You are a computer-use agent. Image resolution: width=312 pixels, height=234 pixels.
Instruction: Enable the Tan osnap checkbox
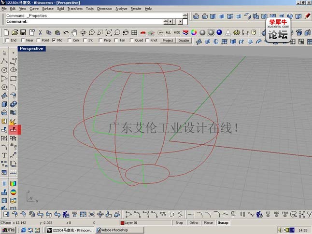[x=116, y=41]
